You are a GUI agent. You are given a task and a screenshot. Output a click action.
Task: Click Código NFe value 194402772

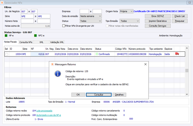pos(122,54)
